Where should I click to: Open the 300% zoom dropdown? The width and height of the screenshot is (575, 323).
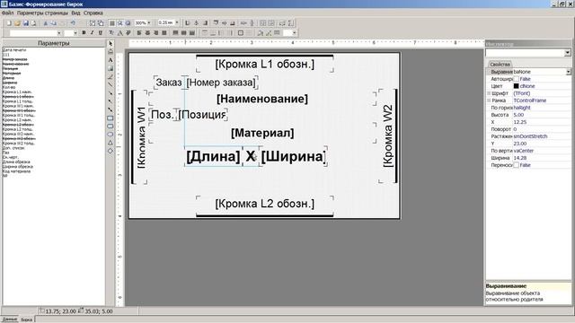(149, 23)
